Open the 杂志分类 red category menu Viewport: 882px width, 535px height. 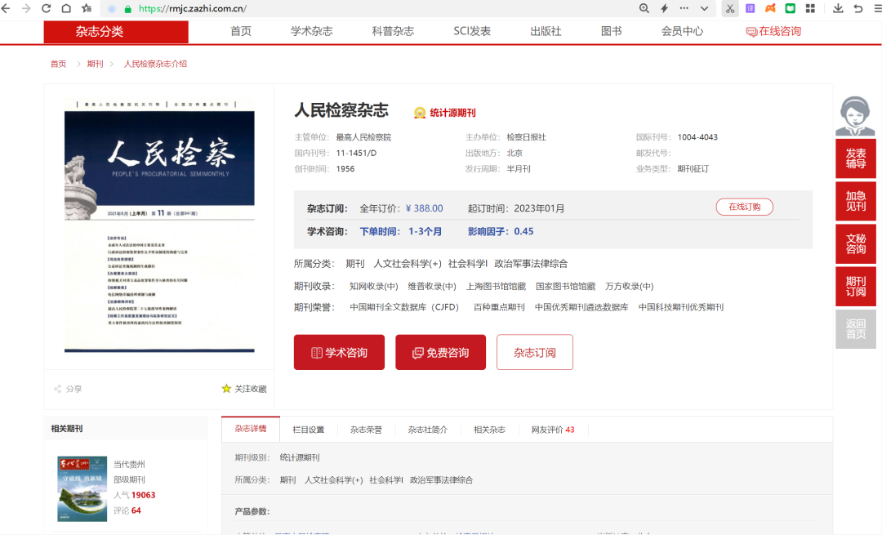pos(116,32)
